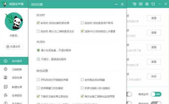Enable 开机自动打开熊猫变声器 checkbox
Viewport: 169px width, 104px height.
point(38,79)
